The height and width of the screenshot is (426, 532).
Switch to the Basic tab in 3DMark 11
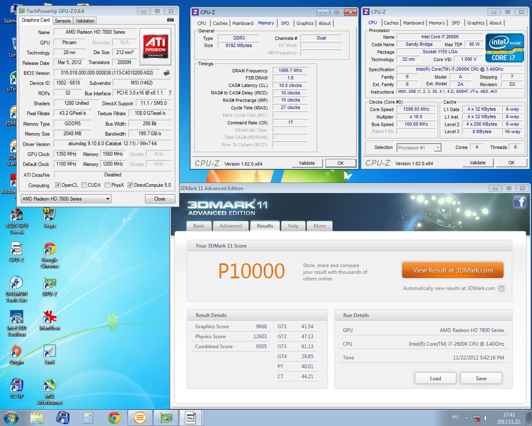click(199, 226)
